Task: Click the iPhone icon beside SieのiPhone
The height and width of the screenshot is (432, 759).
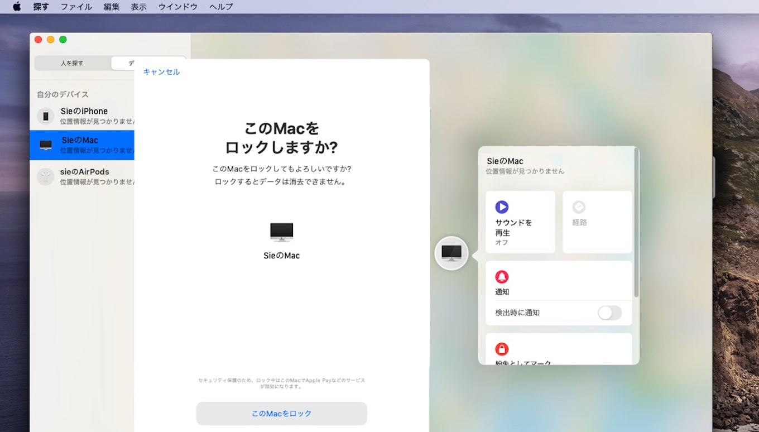Action: click(46, 116)
